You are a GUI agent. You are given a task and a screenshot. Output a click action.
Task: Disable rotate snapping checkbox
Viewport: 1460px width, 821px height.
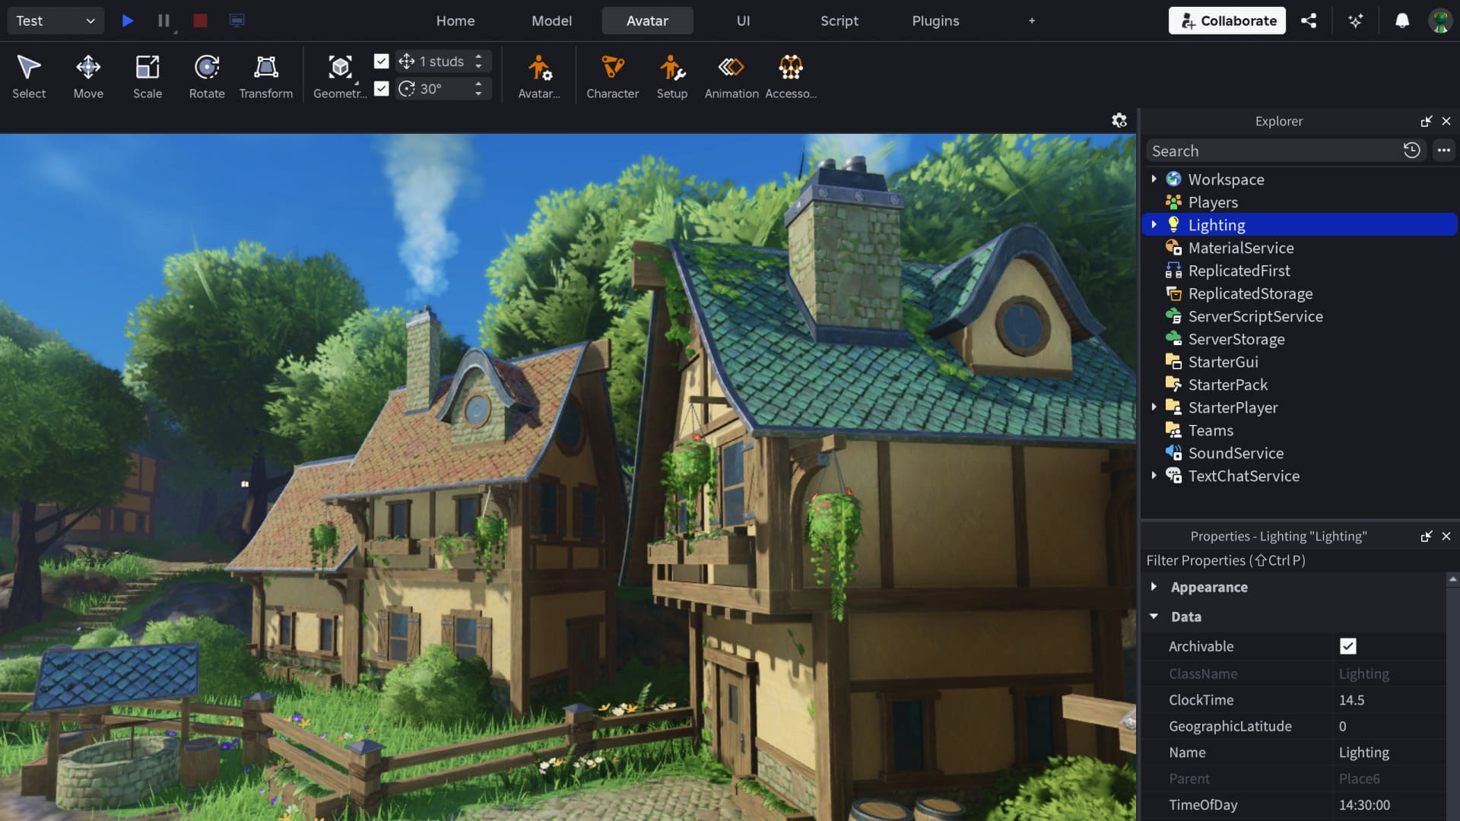tap(381, 88)
